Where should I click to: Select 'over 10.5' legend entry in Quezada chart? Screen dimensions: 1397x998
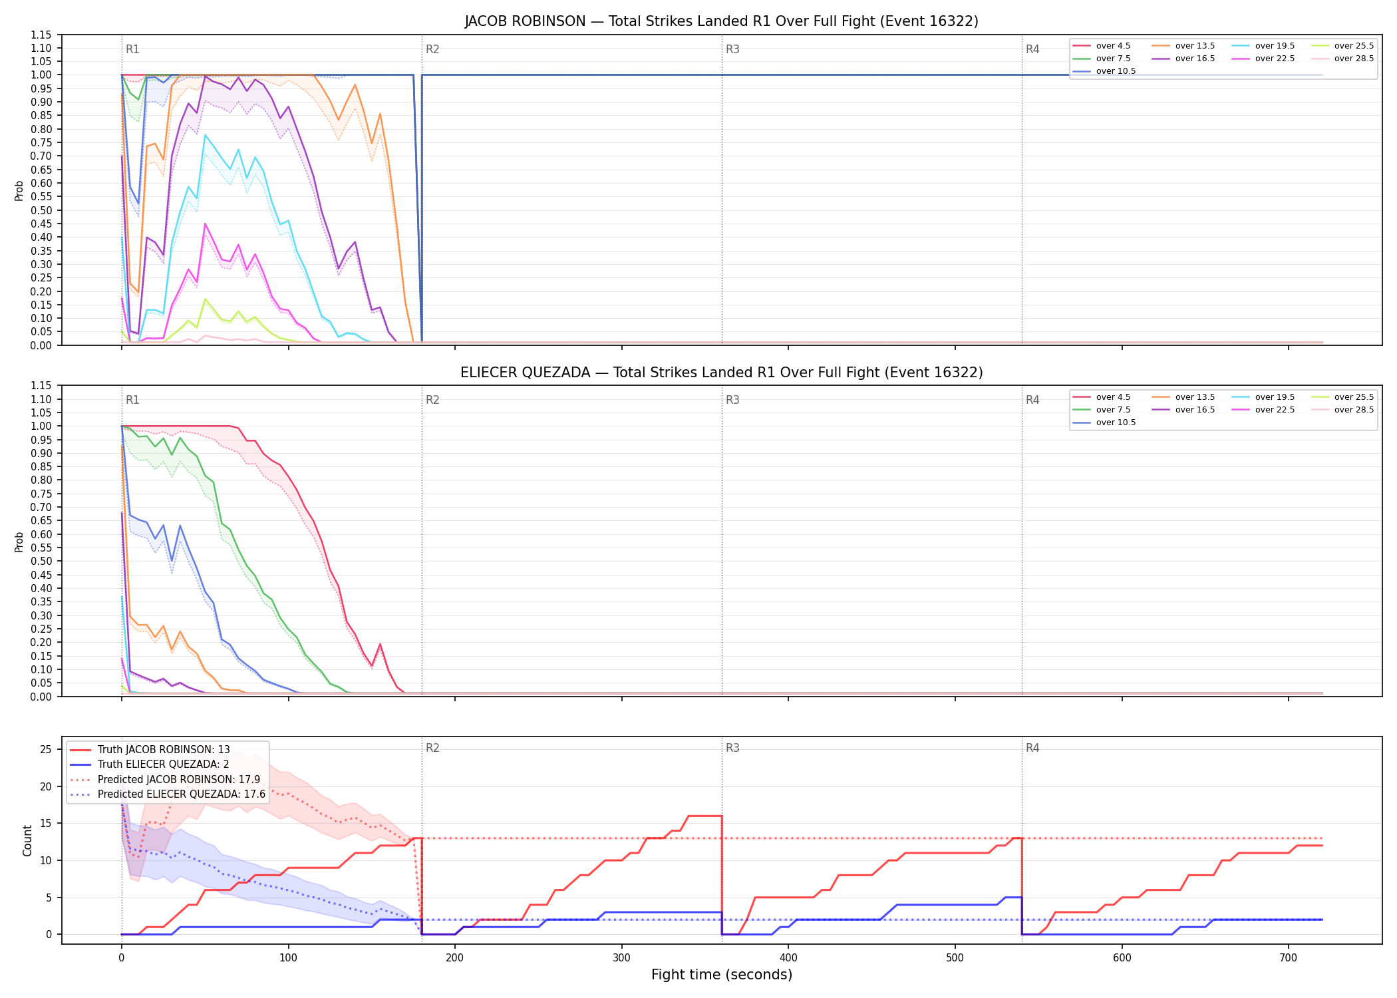(1104, 422)
